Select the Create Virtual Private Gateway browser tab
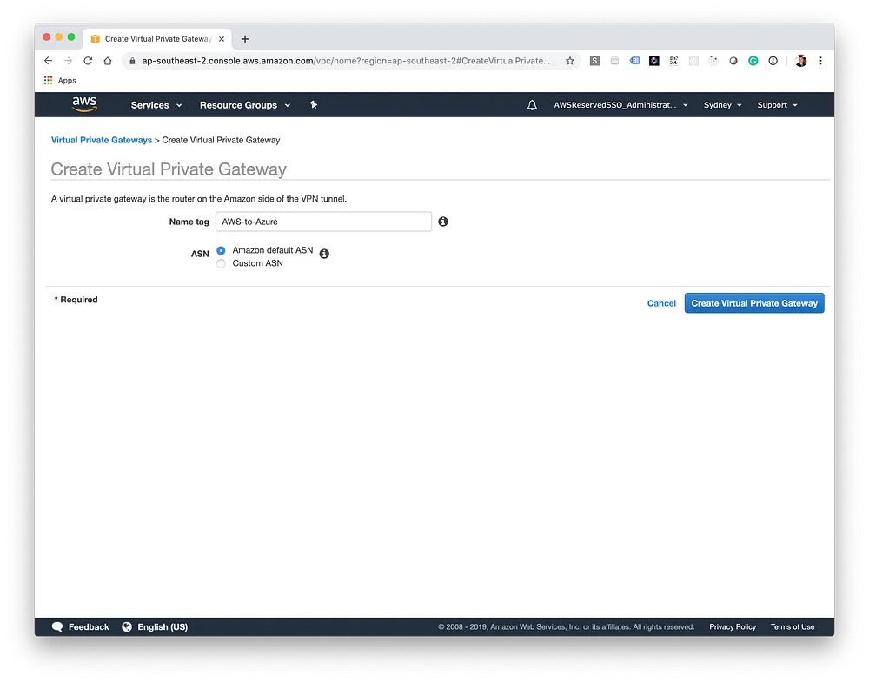The image size is (869, 682). point(157,39)
